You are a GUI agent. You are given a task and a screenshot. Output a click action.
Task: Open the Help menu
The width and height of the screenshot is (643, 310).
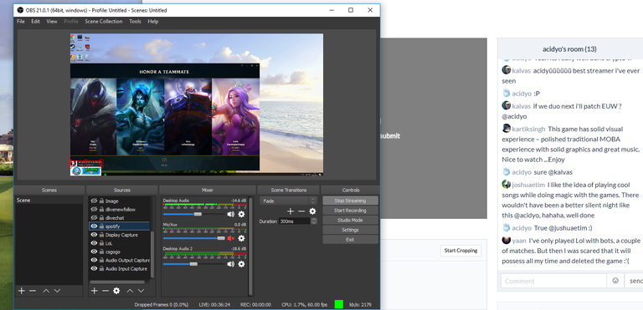[x=153, y=21]
